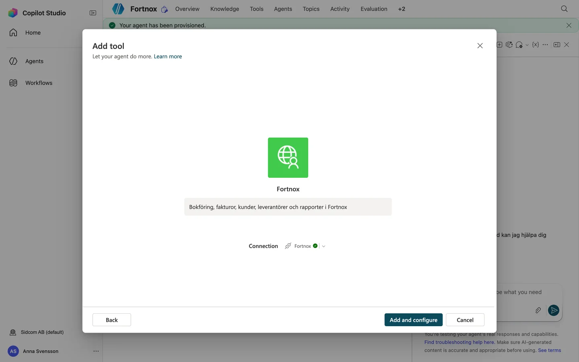
Task: Close the test panel with X
Action: [x=567, y=45]
